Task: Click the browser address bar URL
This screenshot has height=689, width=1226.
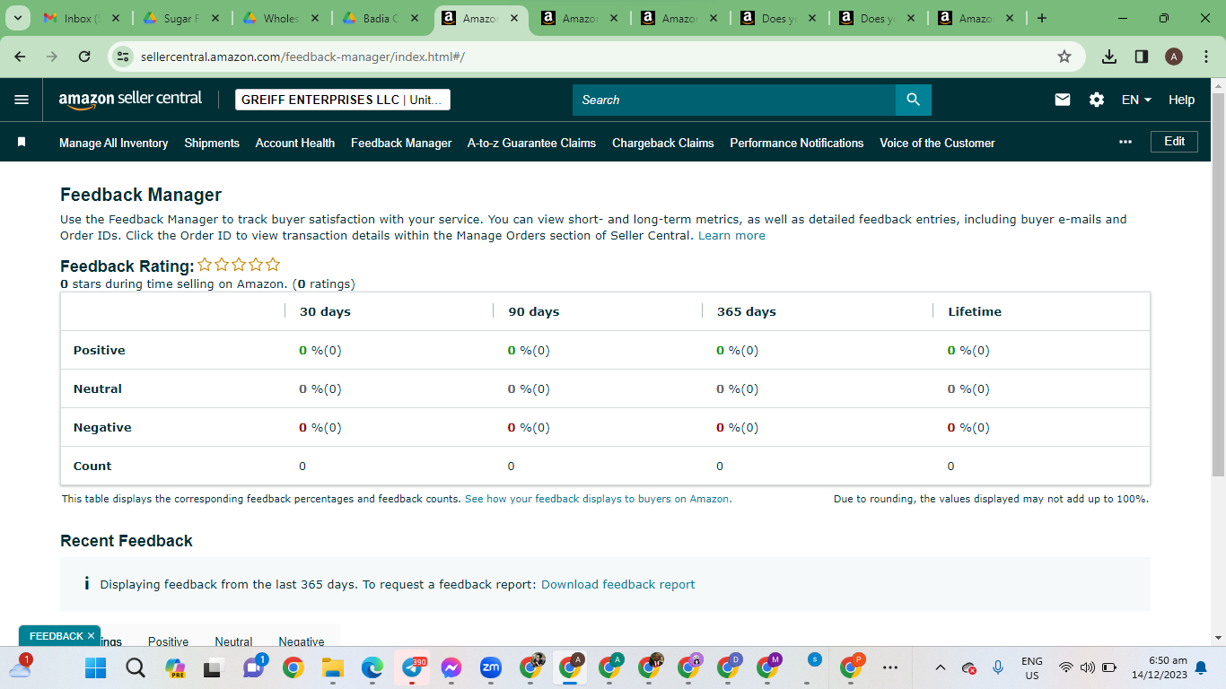Action: point(302,57)
